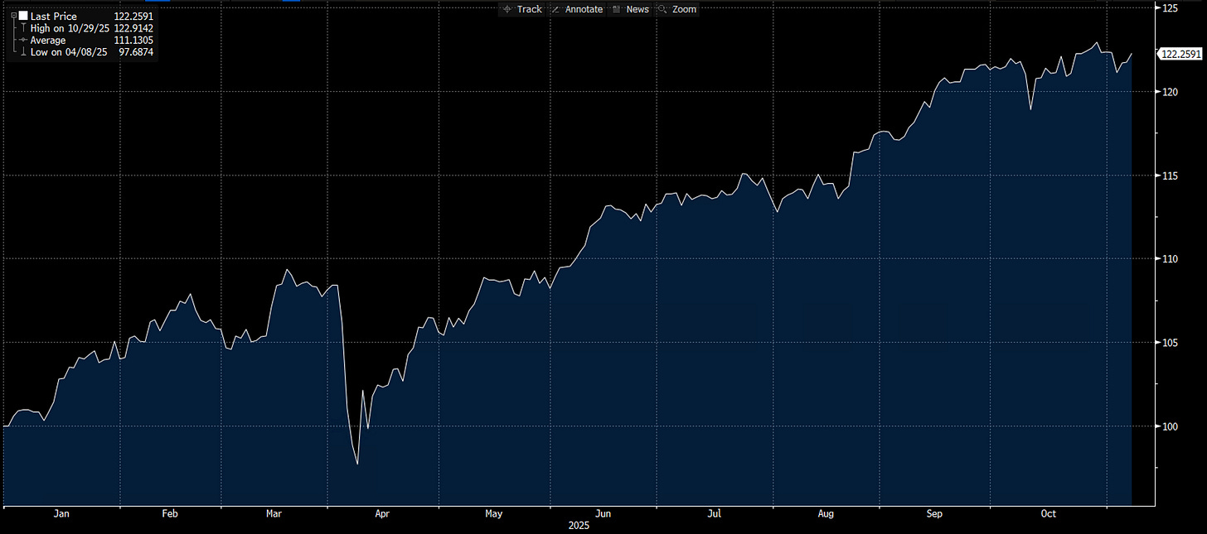Click the Feb label on the date axis

170,514
